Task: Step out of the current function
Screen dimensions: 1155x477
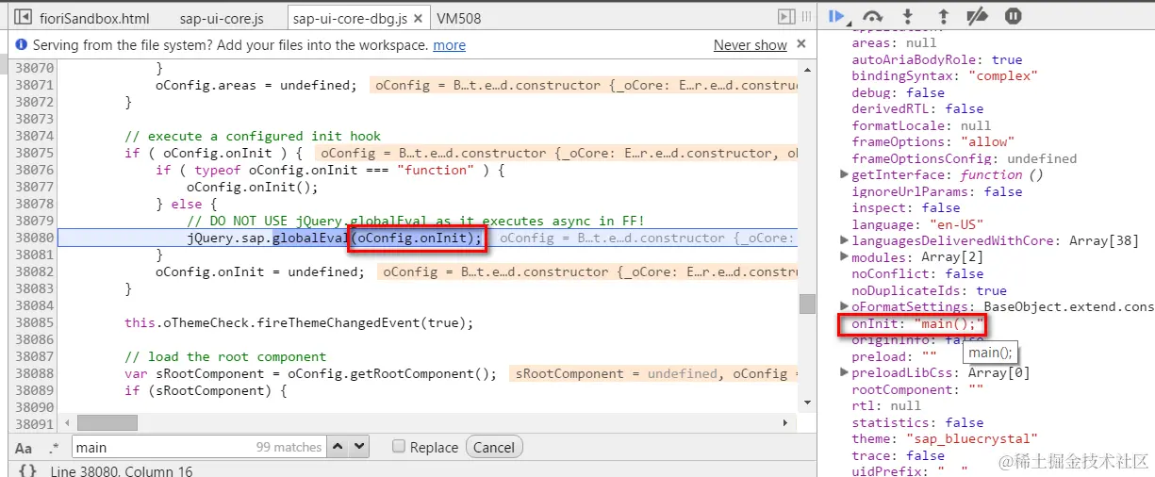Action: (943, 16)
